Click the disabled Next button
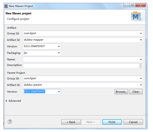The width and height of the screenshot is (153, 132). [91, 122]
